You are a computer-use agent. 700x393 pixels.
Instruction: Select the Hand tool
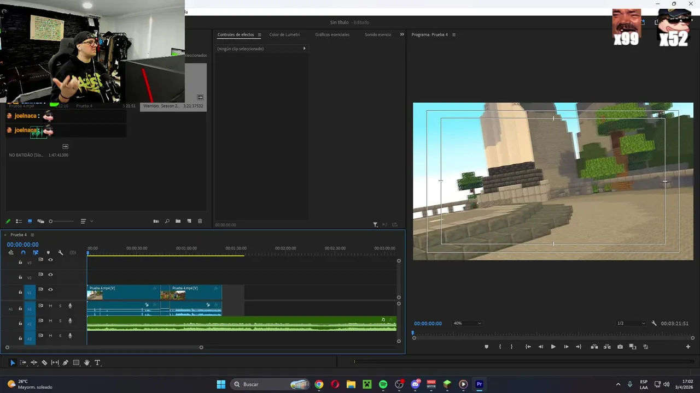tap(86, 362)
